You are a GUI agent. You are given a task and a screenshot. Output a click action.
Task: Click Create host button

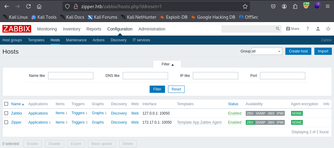click(298, 51)
